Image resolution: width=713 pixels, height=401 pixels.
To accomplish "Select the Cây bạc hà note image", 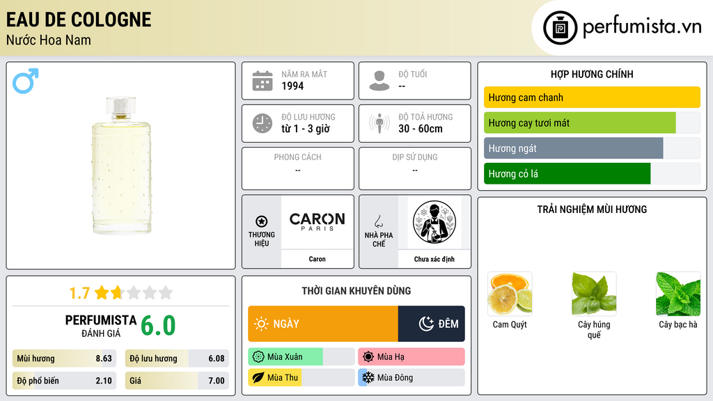I will [678, 294].
